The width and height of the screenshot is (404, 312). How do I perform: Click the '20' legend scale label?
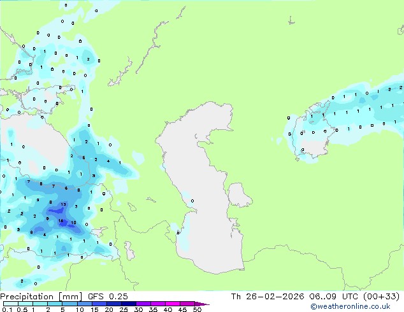tap(109, 309)
